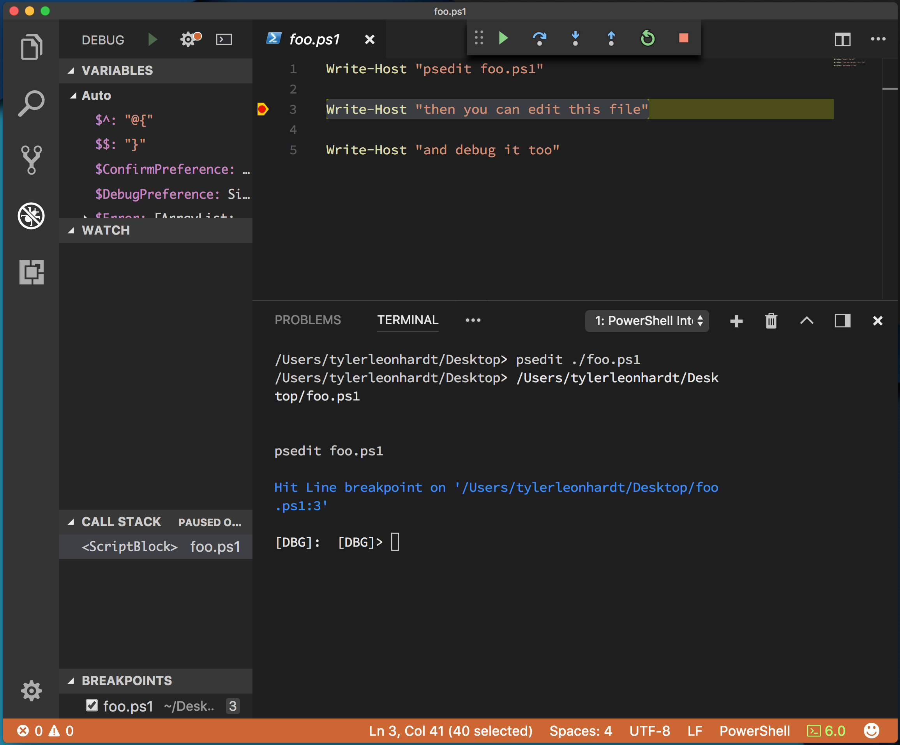This screenshot has width=900, height=745.
Task: Click the Continue debug execution button
Action: pos(505,39)
